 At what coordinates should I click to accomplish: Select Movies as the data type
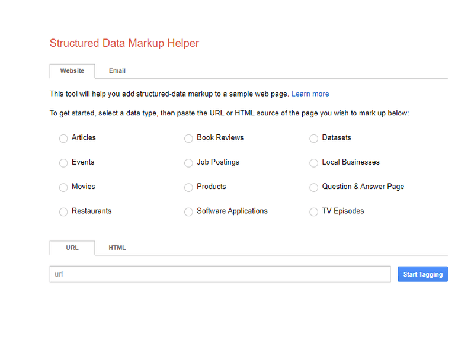(x=63, y=187)
